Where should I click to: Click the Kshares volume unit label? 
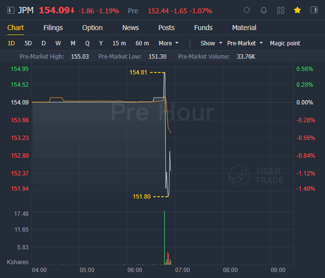coord(18,262)
